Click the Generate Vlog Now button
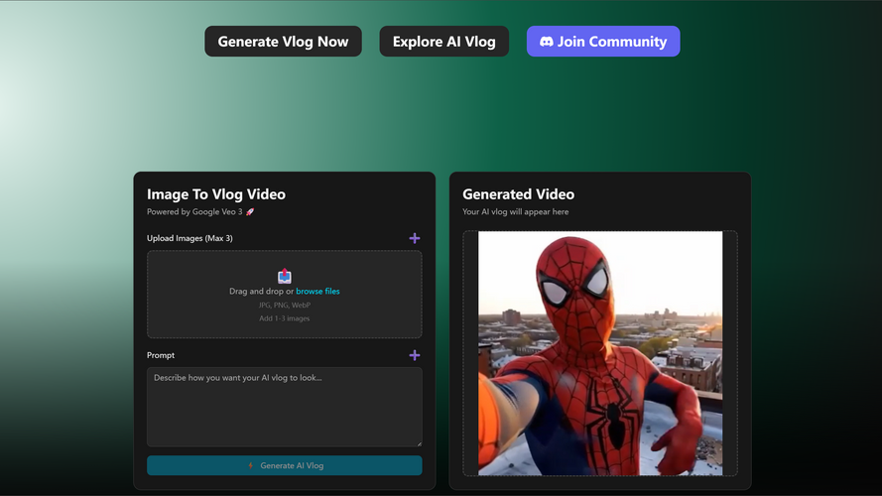 tap(283, 41)
